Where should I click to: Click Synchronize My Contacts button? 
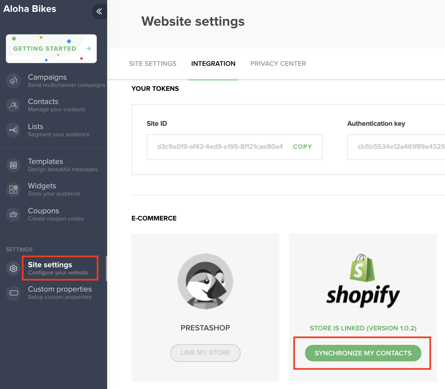click(363, 353)
